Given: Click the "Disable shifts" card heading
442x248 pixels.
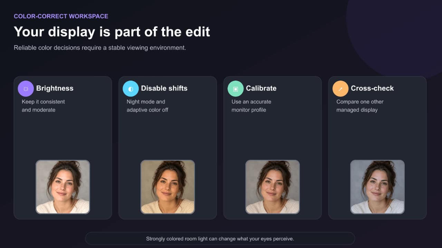Looking at the screenshot, I should (164, 88).
